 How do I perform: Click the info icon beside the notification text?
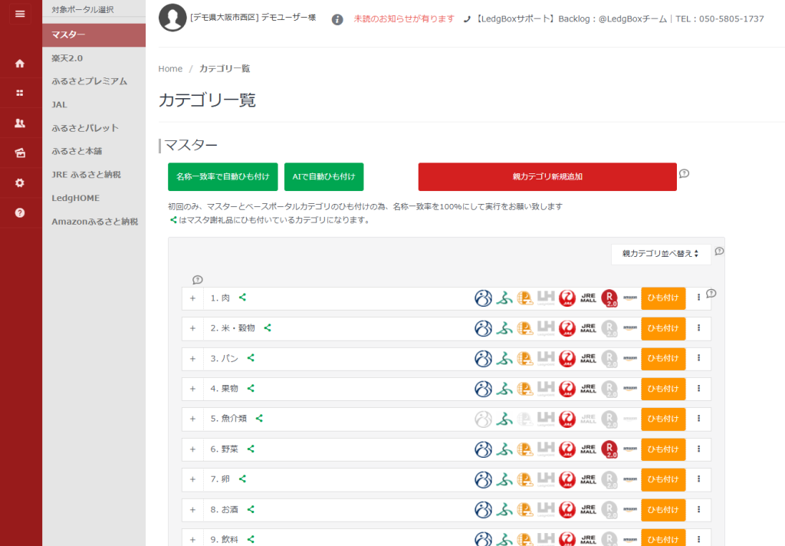coord(337,19)
